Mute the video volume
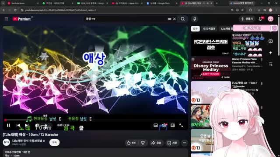Viewport: 280px width, 157px height. [37, 125]
